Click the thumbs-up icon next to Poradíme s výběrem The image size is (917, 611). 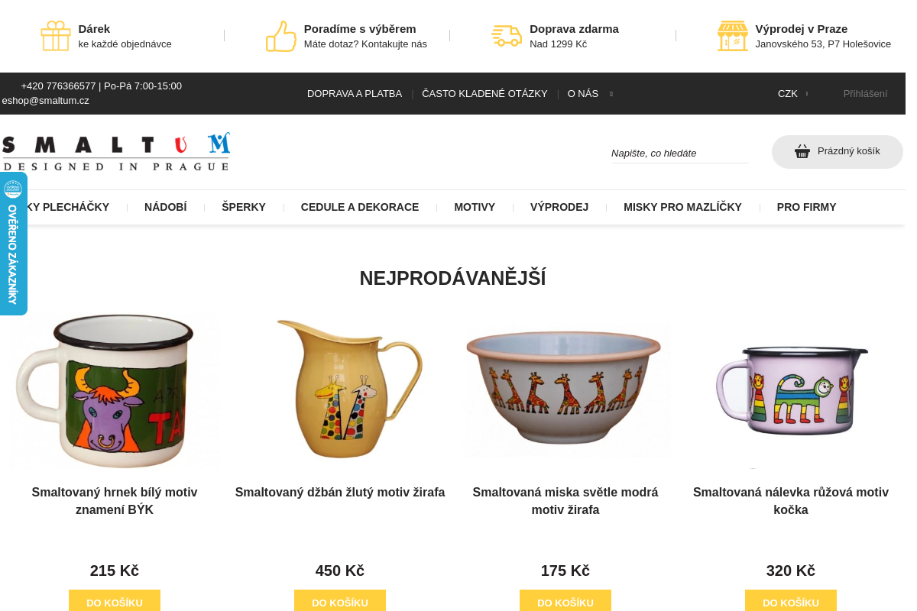281,36
